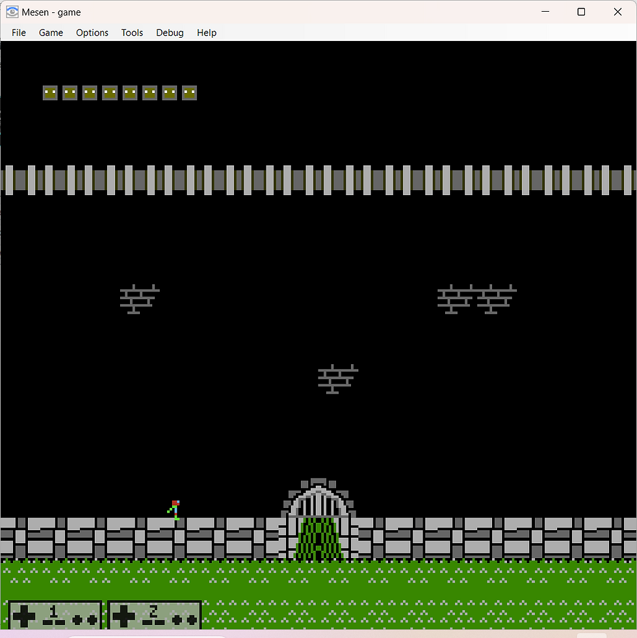Click the center floating brick platform
The width and height of the screenshot is (637, 638).
click(x=338, y=379)
